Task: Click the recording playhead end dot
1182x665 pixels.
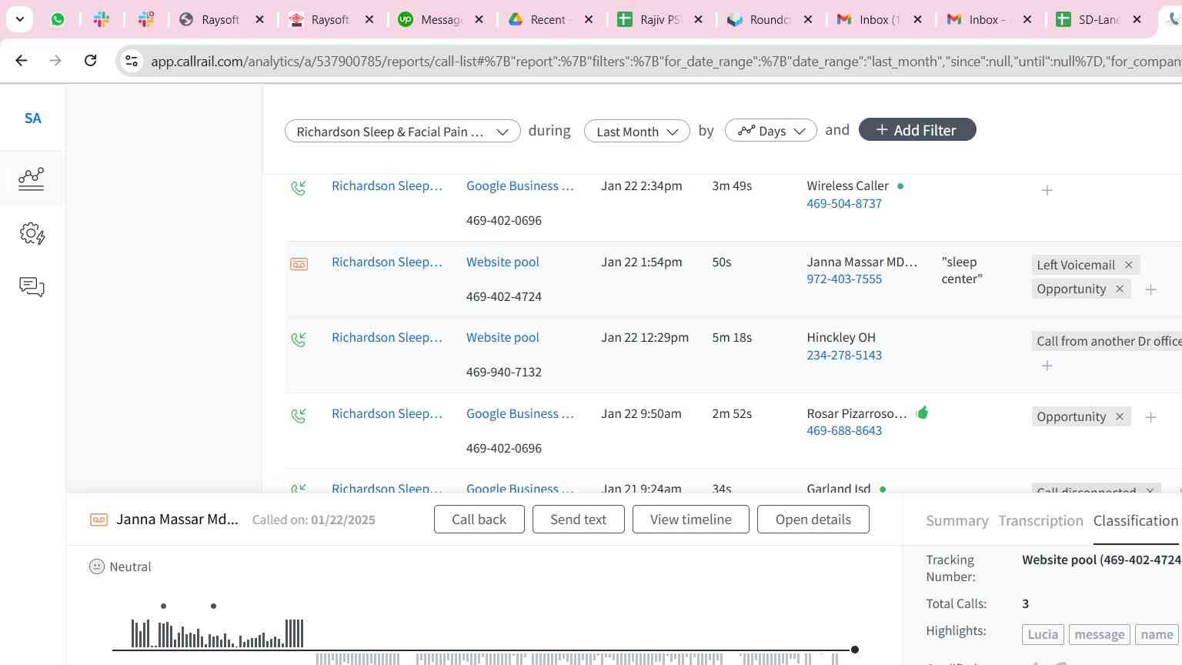Action: pyautogui.click(x=854, y=650)
